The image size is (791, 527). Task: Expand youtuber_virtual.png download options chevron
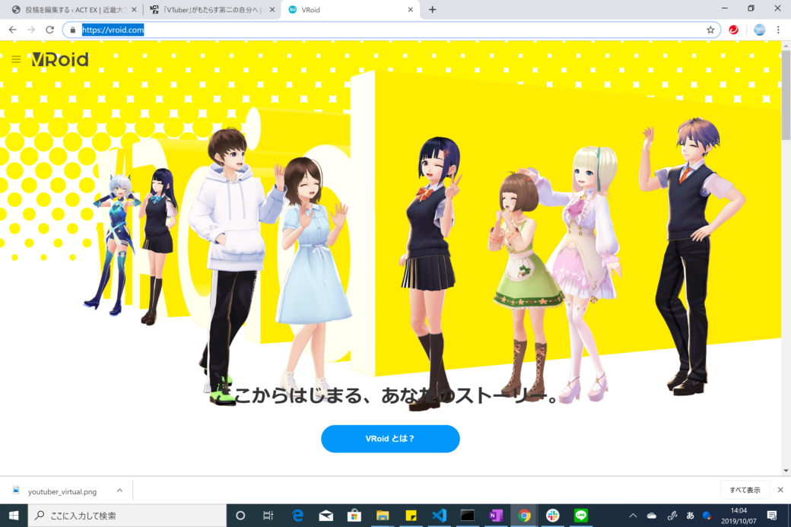pos(119,491)
